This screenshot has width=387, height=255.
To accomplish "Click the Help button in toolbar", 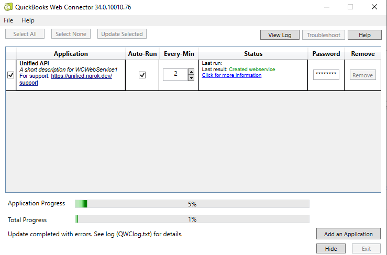I will click(x=364, y=35).
